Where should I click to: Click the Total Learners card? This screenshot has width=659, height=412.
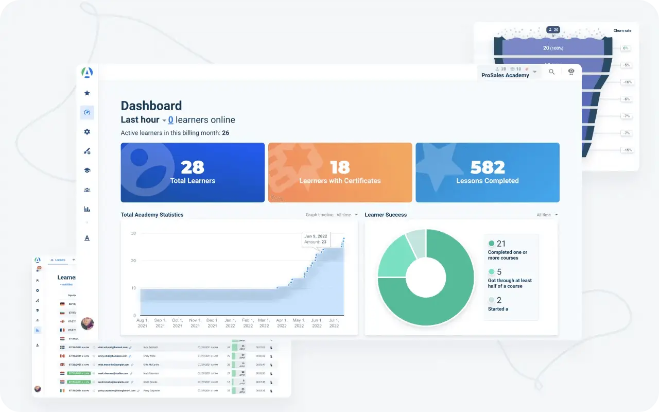[193, 173]
